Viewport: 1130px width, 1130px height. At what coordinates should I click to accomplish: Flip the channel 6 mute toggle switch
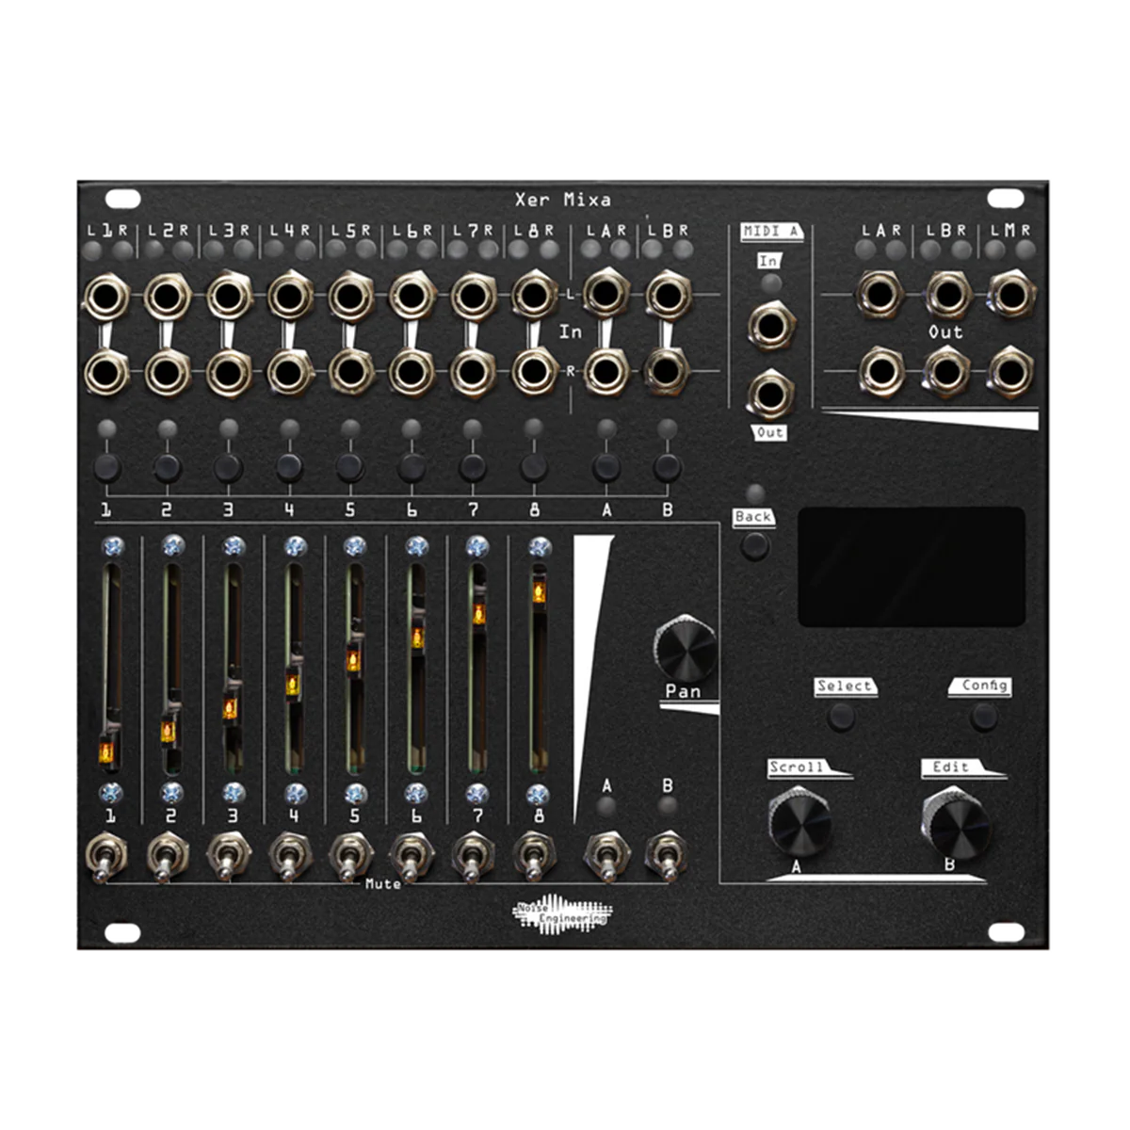pyautogui.click(x=412, y=856)
